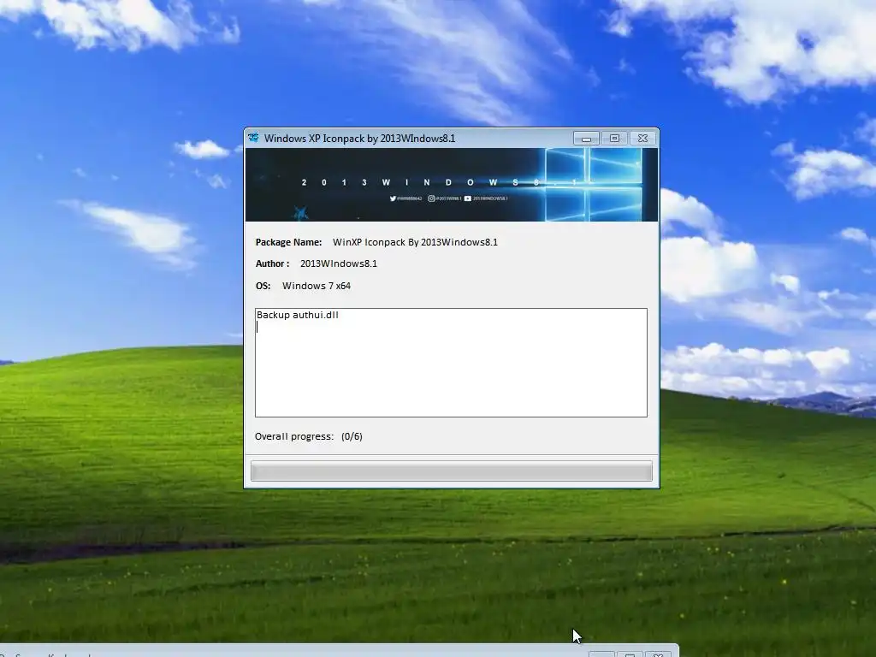Screen dimensions: 876x657
Task: Click the YouTube icon in the banner
Action: tap(468, 198)
